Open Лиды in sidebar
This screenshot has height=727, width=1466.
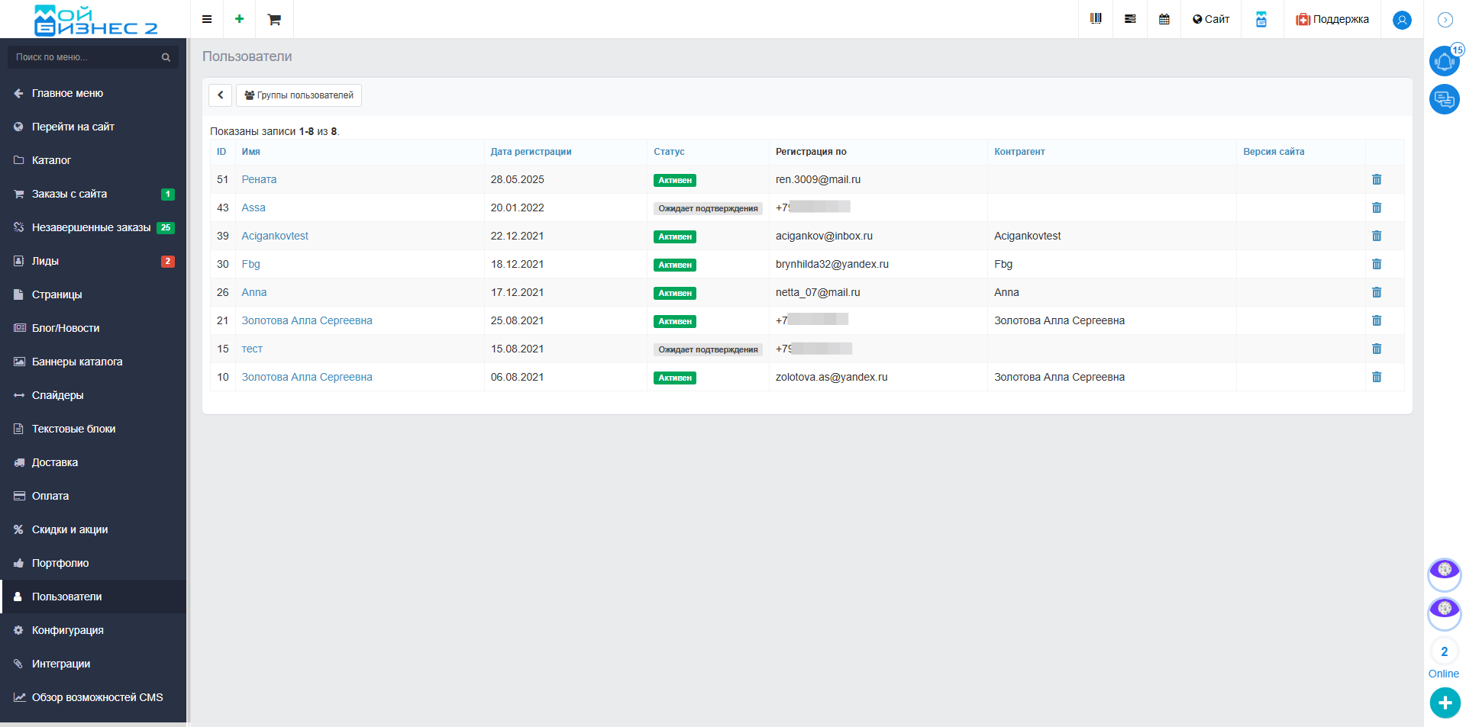point(93,261)
